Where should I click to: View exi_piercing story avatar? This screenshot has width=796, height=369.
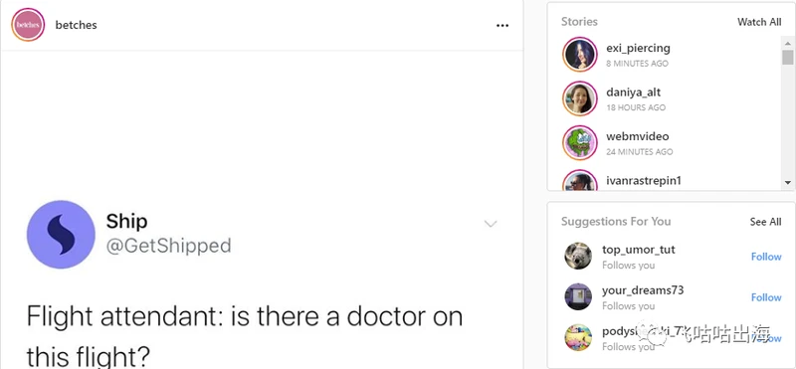coord(580,55)
